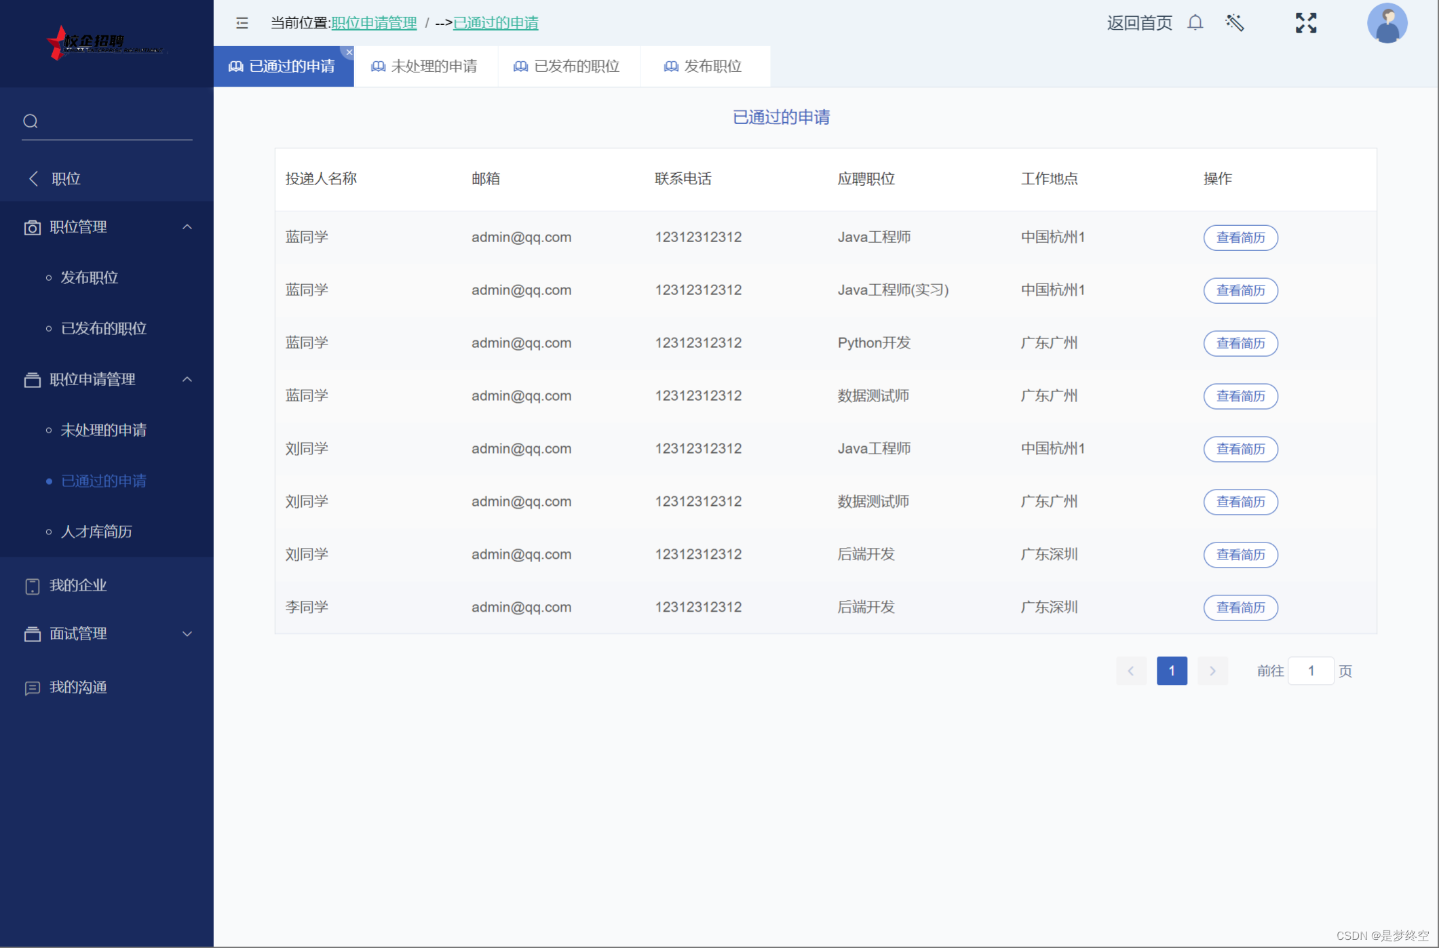The image size is (1439, 948).
Task: Open 已发布的职位 in the sidebar
Action: tap(104, 329)
